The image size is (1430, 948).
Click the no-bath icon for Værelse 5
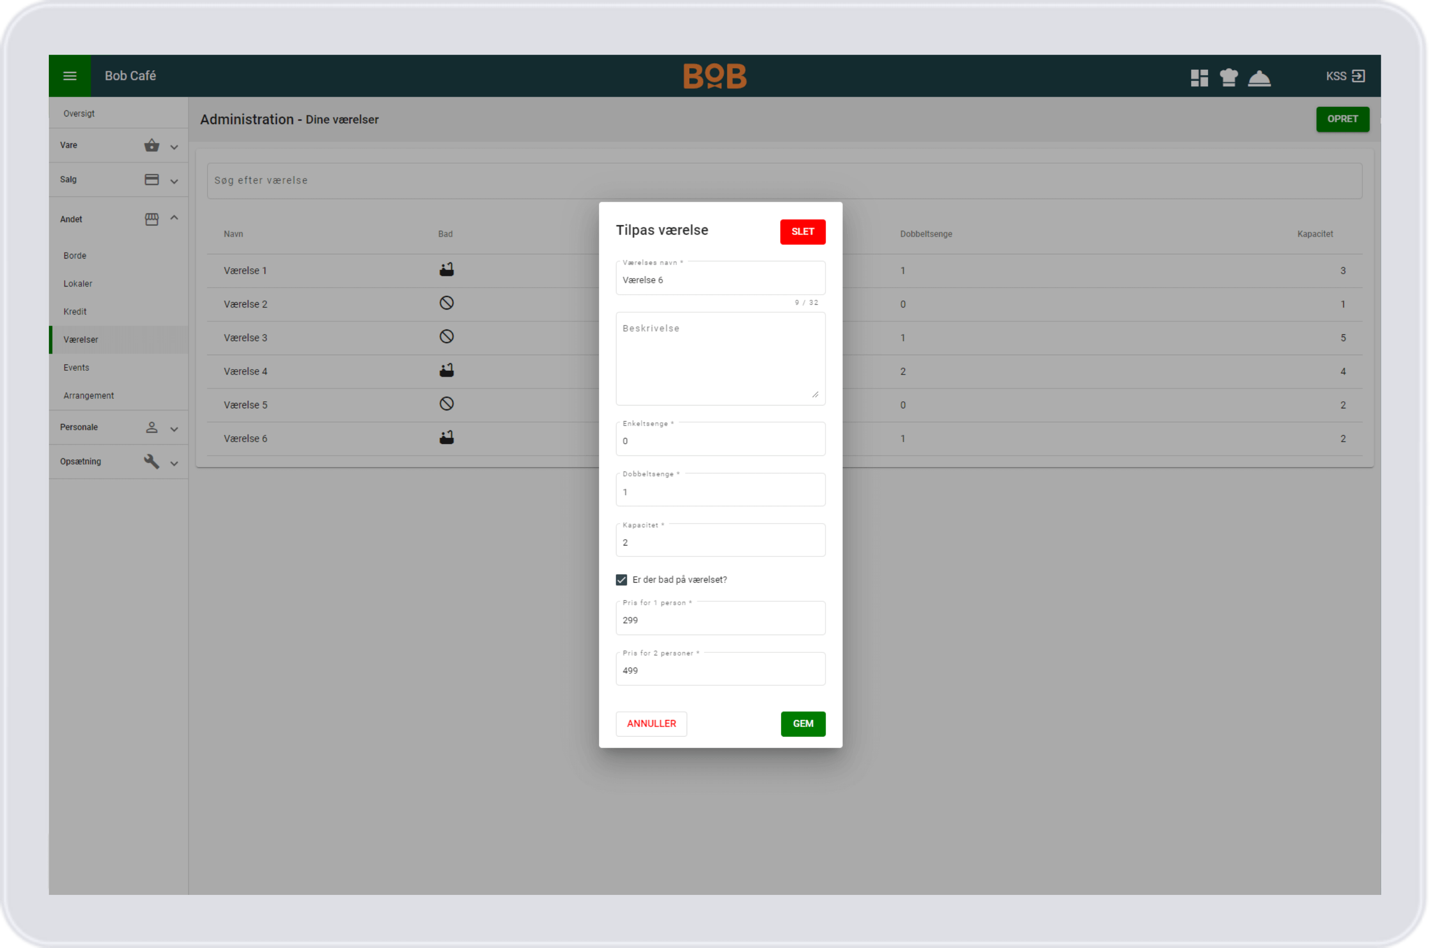click(x=447, y=404)
